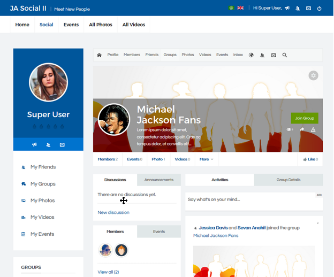Click Videos 0 in the group bar
This screenshot has width=334, height=277.
coord(183,159)
